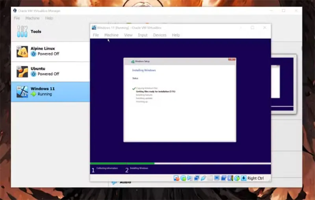The width and height of the screenshot is (315, 200).
Task: Click the green installation progress bar
Action: click(122, 163)
